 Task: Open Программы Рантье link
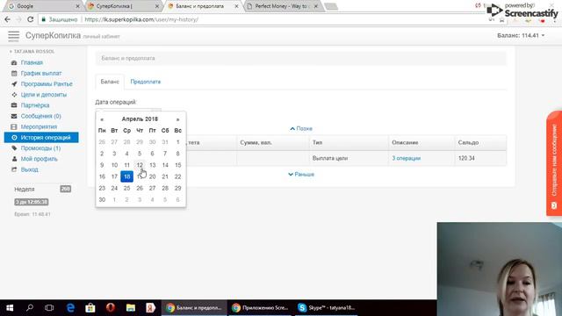point(47,84)
